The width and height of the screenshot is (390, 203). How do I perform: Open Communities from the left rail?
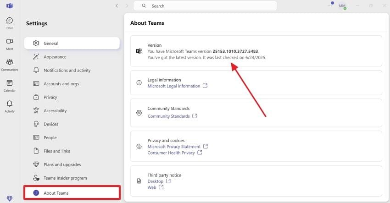tap(10, 65)
